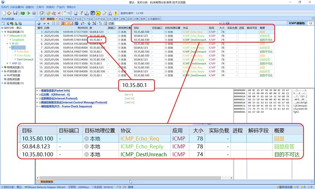Screen dimensions: 315x189
Task: Click the pencil notepad icon in toolbar
Action: [104, 13]
